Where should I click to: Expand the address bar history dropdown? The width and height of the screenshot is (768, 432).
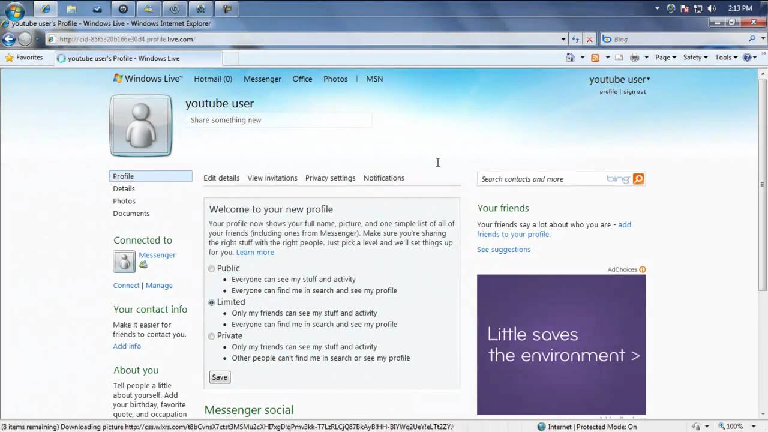[x=563, y=39]
